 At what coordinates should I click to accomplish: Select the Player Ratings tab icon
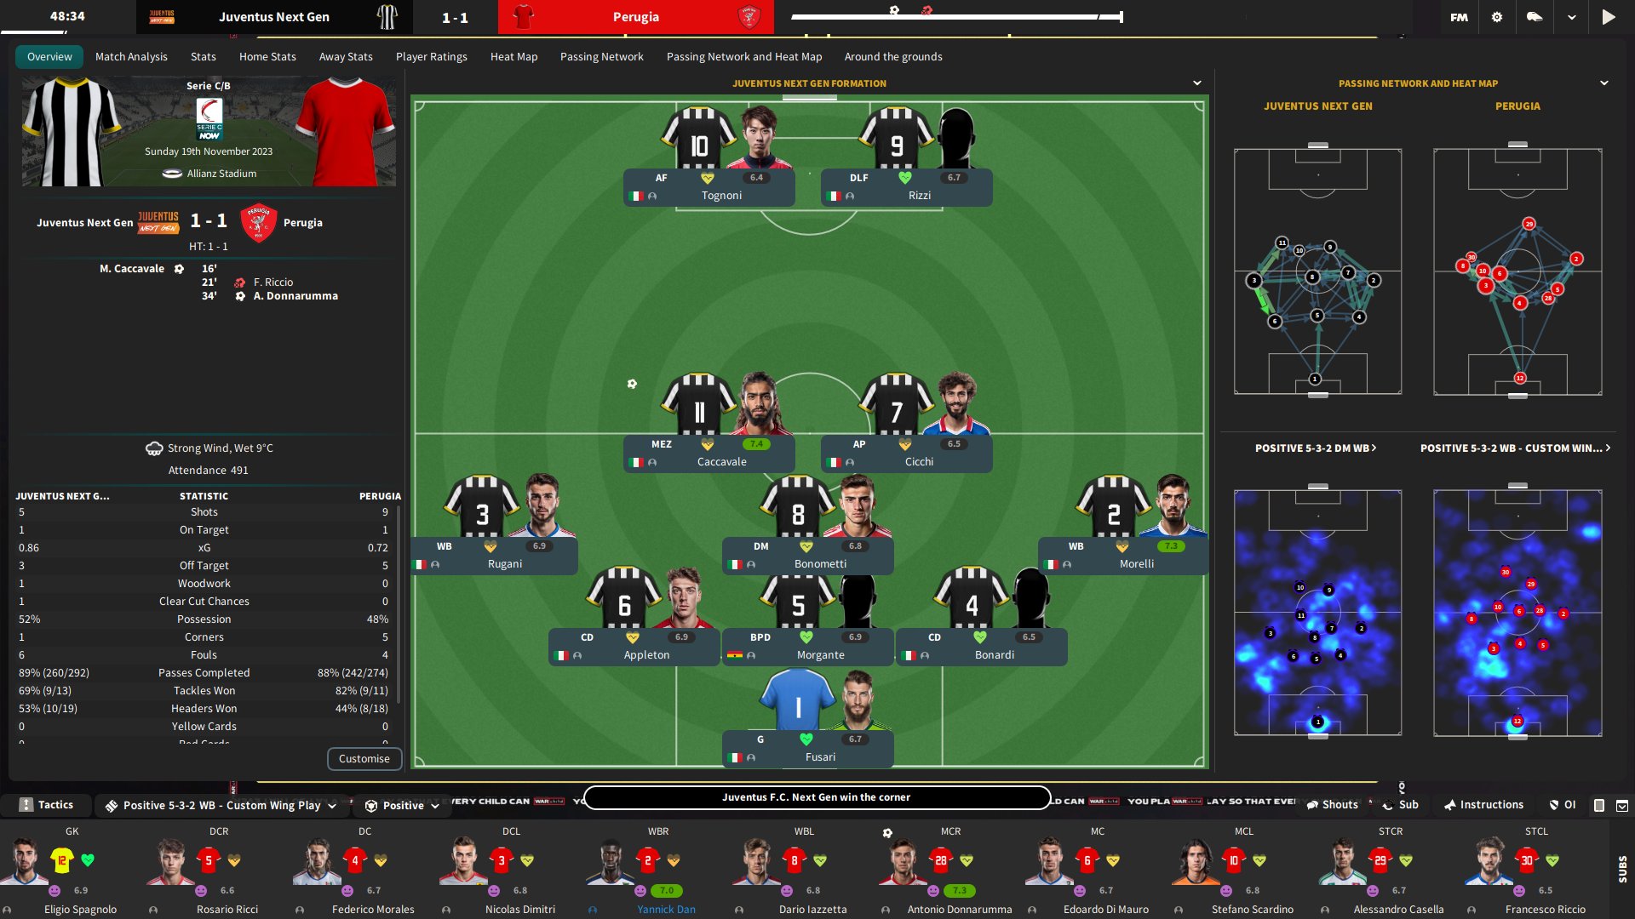click(433, 56)
